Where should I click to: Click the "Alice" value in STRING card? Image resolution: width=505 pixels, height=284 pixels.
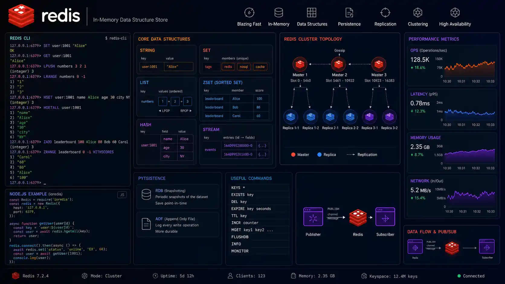point(179,67)
